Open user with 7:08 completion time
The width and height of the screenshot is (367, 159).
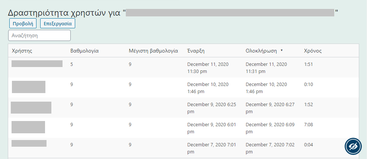point(28,127)
